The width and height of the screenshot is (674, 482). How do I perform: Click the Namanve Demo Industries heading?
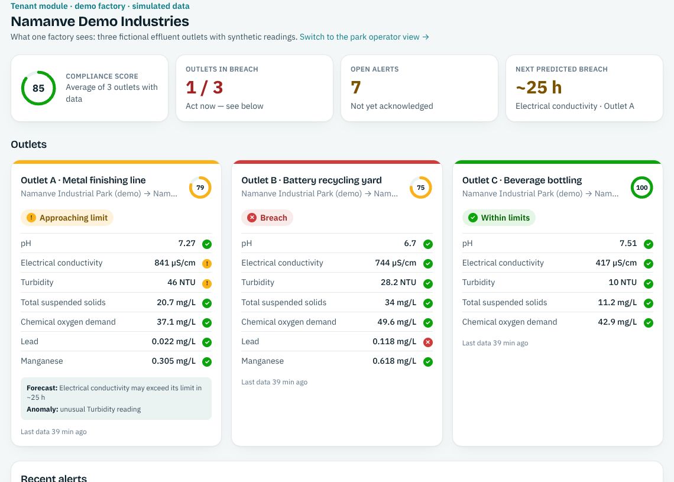tap(100, 21)
